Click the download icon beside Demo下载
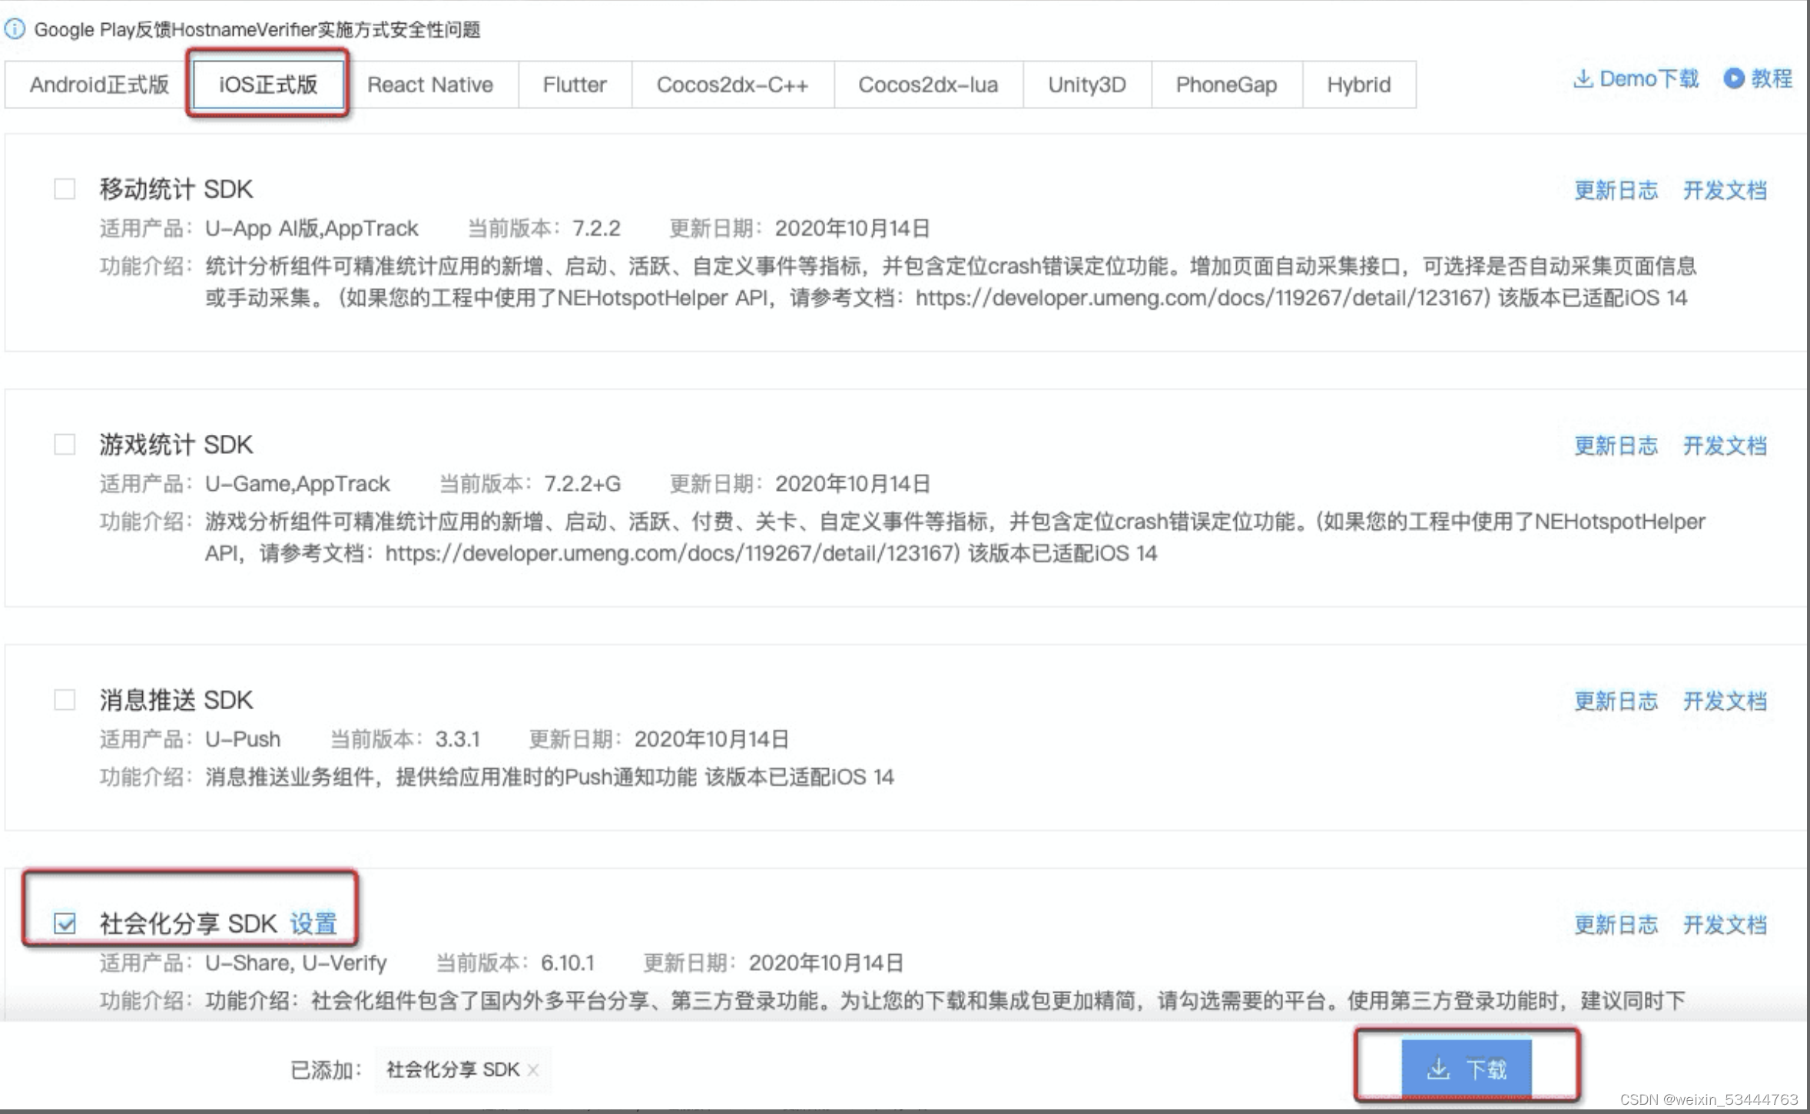1810x1114 pixels. click(x=1584, y=79)
